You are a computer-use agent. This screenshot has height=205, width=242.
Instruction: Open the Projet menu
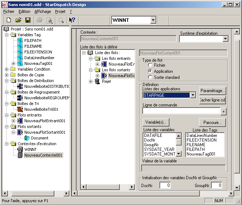click(x=60, y=11)
